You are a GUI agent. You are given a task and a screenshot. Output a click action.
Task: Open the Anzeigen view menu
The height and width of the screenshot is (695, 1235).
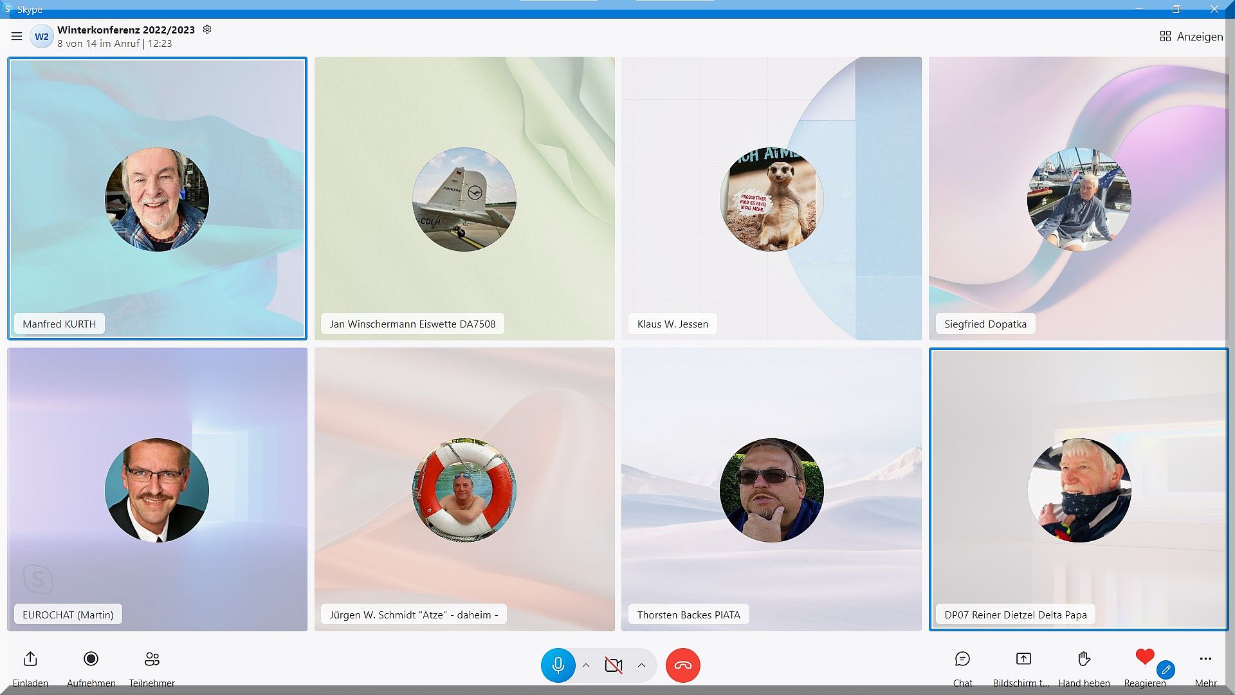(1191, 37)
